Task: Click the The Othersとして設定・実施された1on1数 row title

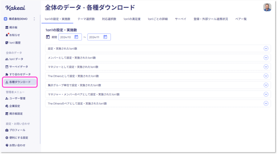Action: click(x=73, y=76)
